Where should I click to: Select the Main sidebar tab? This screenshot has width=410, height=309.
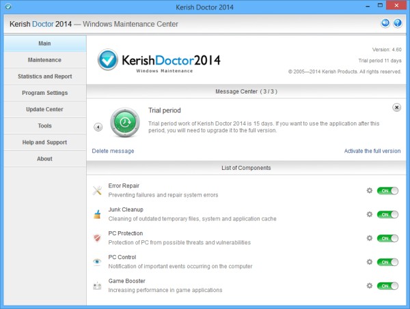click(45, 44)
